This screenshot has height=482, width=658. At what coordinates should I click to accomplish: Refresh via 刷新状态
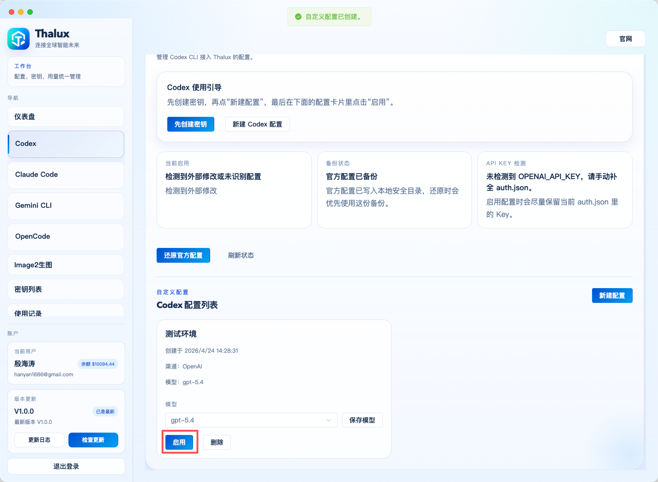[x=241, y=255]
